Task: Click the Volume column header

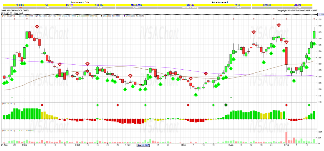Action: click(297, 5)
